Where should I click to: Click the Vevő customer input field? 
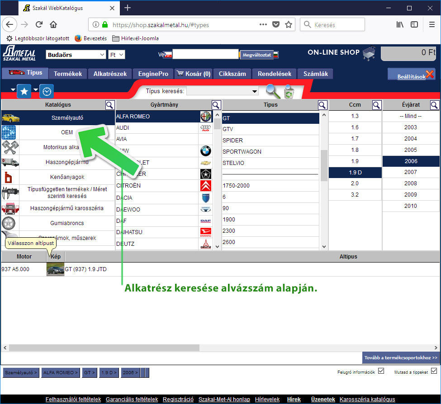point(206,54)
